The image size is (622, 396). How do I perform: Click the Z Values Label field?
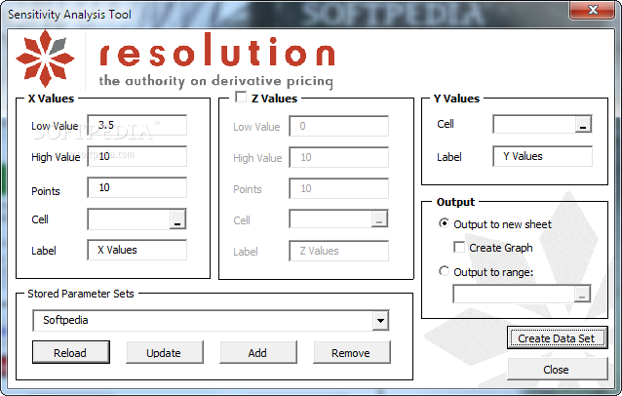click(x=338, y=252)
